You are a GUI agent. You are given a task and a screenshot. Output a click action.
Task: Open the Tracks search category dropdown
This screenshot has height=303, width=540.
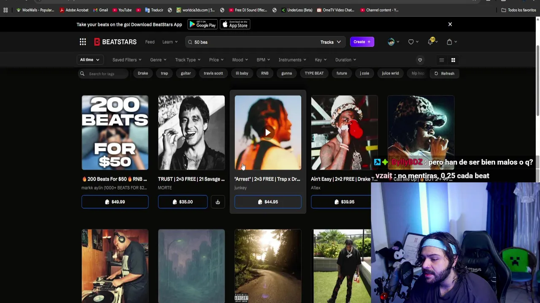pos(330,42)
